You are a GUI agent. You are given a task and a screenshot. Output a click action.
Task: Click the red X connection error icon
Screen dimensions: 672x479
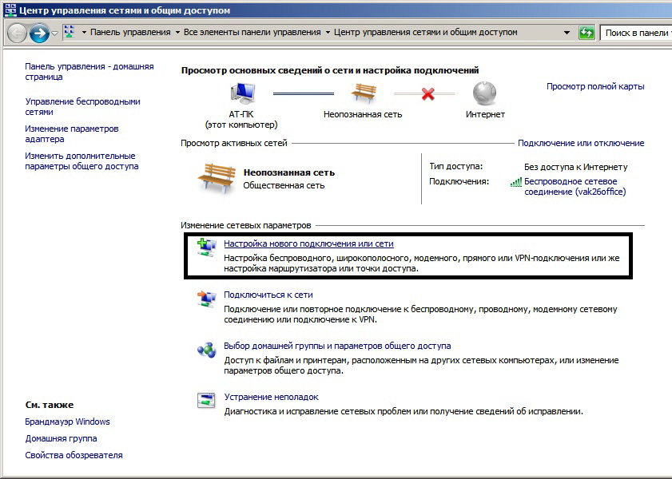[427, 93]
